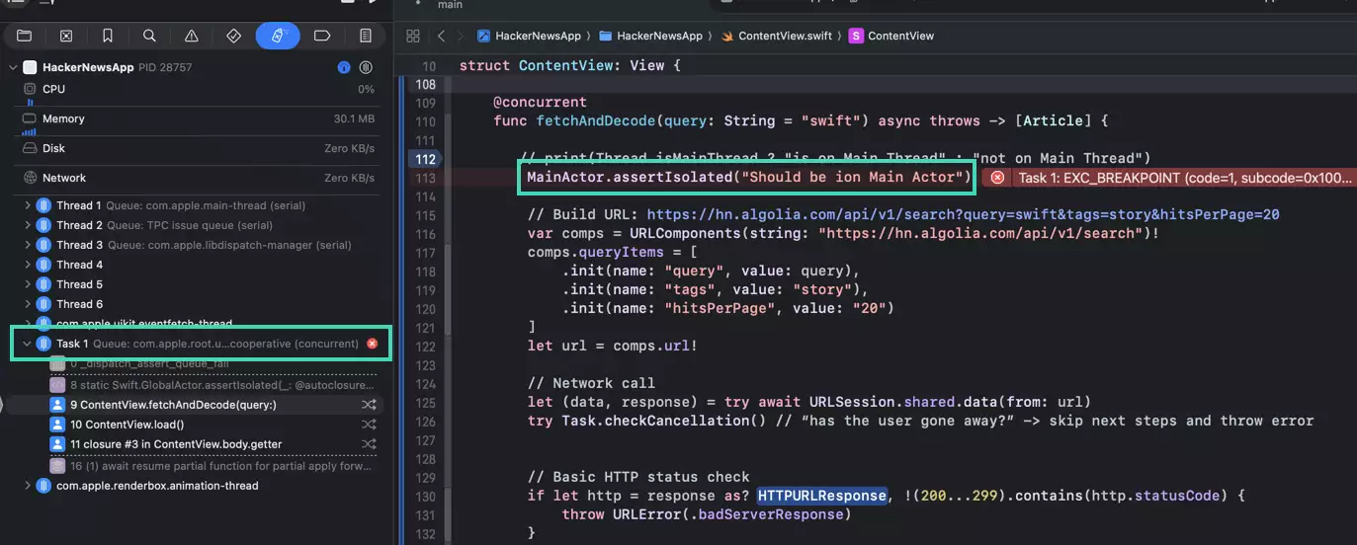Expand Thread 1 main-thread

28,205
